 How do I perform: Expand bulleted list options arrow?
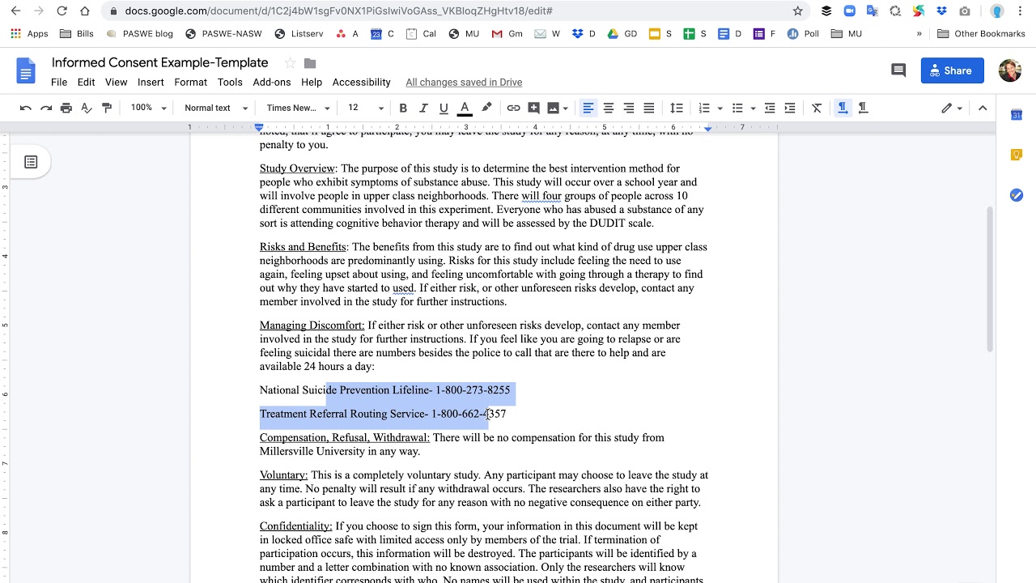753,108
